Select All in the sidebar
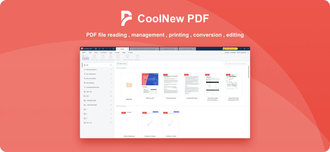 point(98,65)
